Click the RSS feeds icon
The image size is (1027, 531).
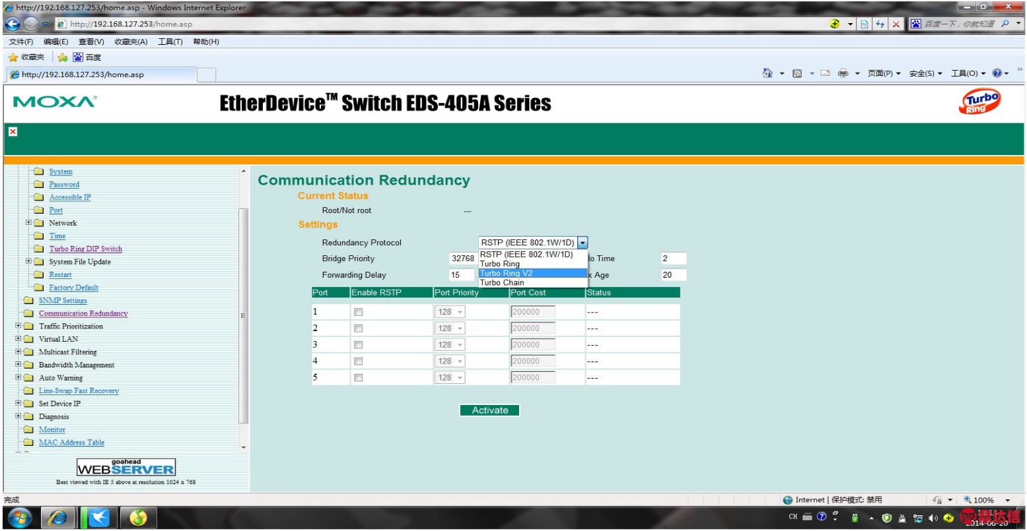click(x=797, y=73)
